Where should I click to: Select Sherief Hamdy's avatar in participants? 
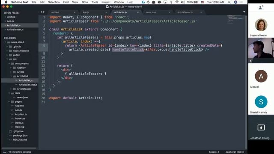point(261,102)
